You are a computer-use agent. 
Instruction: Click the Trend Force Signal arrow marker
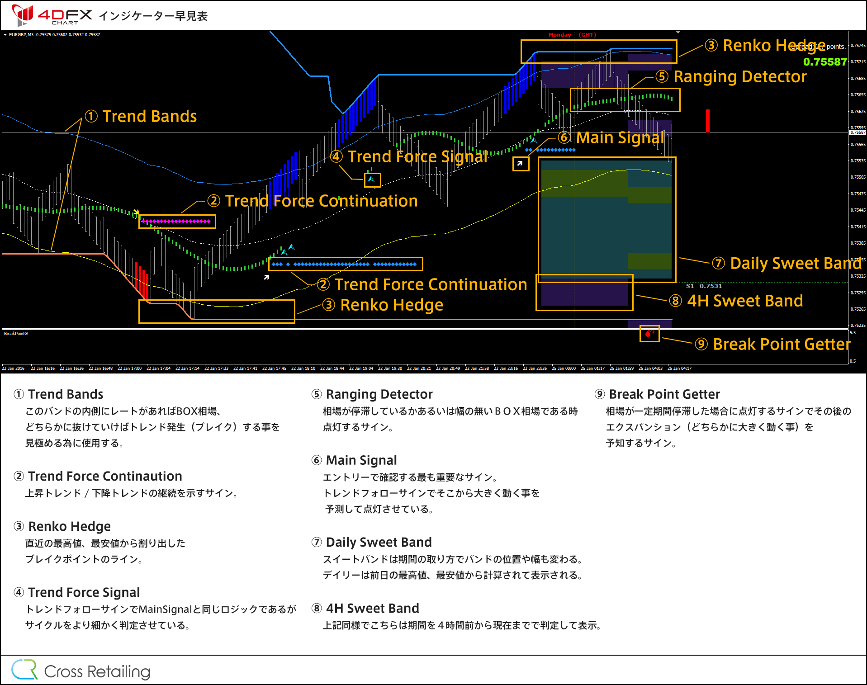click(372, 180)
